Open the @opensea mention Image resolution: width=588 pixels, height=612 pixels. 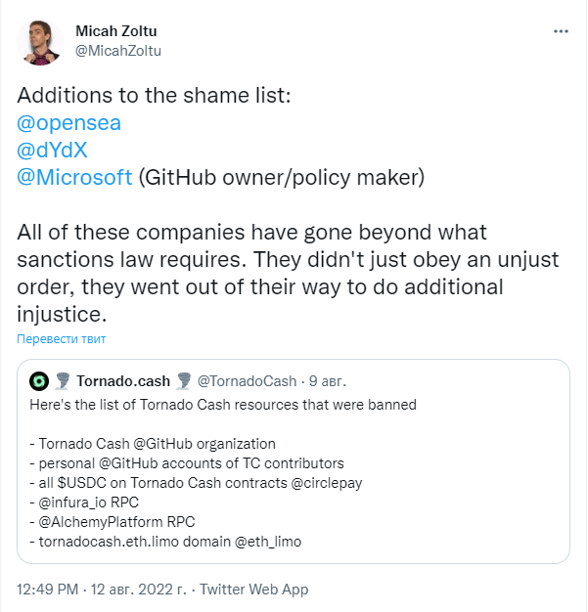pos(69,123)
